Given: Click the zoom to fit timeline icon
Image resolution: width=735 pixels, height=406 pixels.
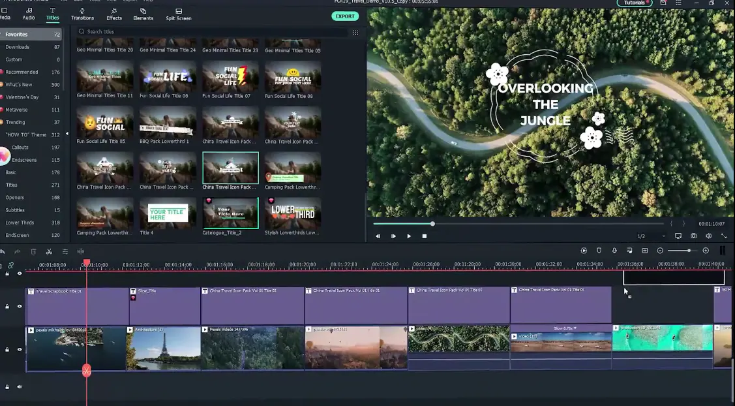Looking at the screenshot, I should coord(644,251).
